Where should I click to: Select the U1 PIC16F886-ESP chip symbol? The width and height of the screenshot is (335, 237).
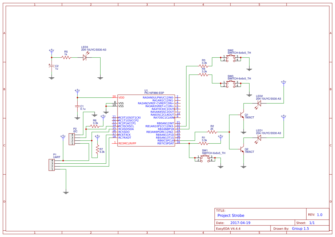[x=146, y=120]
